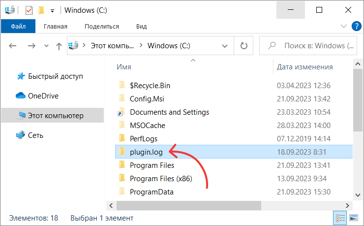The image size is (364, 226).
Task: Expand the address bar history chevron
Action: (x=224, y=46)
